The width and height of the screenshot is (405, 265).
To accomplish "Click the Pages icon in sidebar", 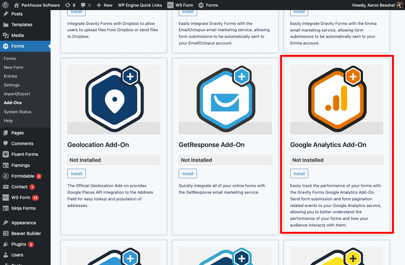I will [x=6, y=133].
